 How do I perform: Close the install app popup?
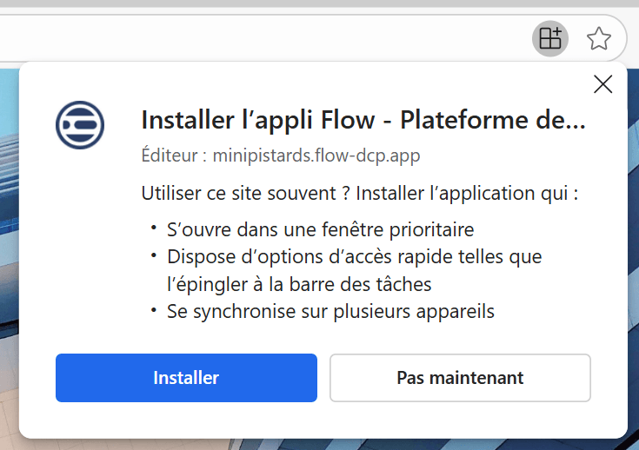coord(602,84)
